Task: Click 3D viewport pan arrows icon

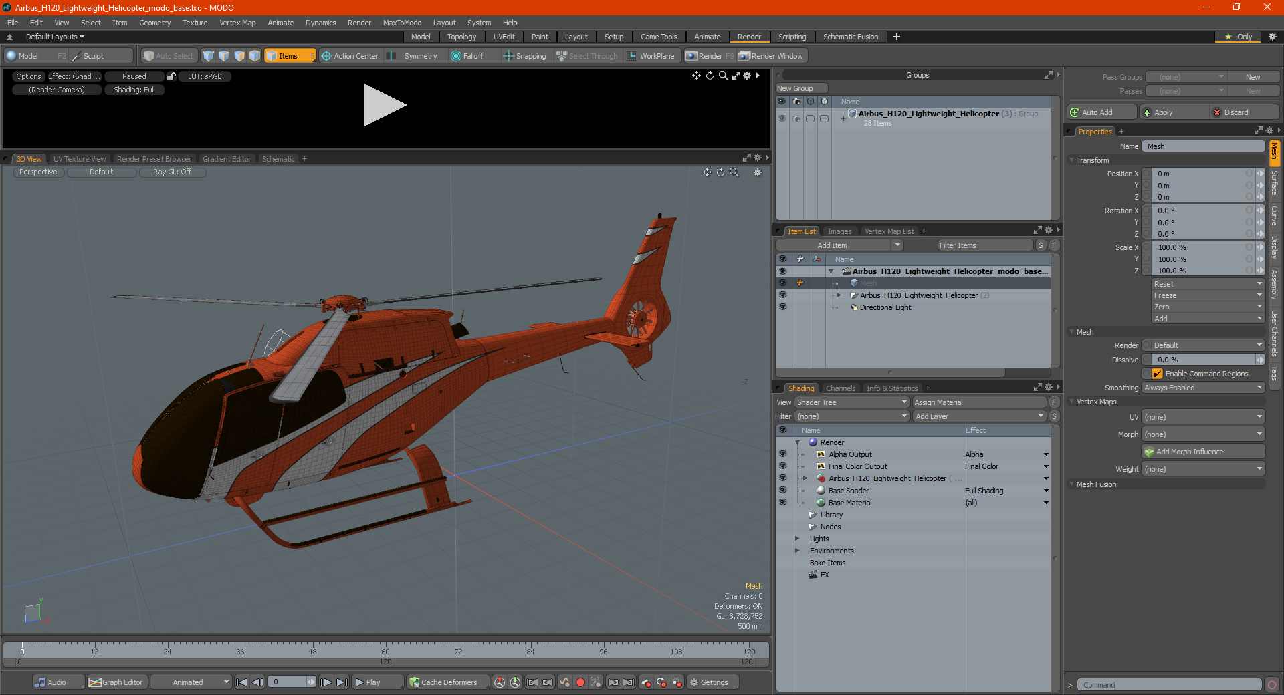Action: 707,172
